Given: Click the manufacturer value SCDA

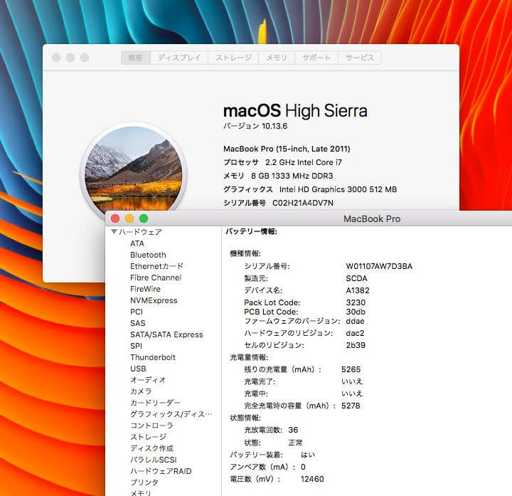Looking at the screenshot, I should point(356,278).
